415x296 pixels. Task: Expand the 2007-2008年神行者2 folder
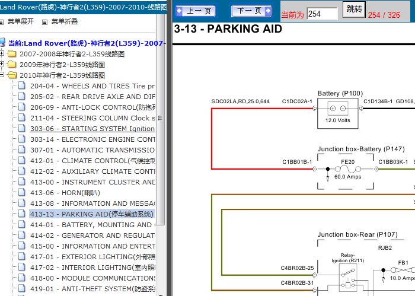tap(2, 53)
